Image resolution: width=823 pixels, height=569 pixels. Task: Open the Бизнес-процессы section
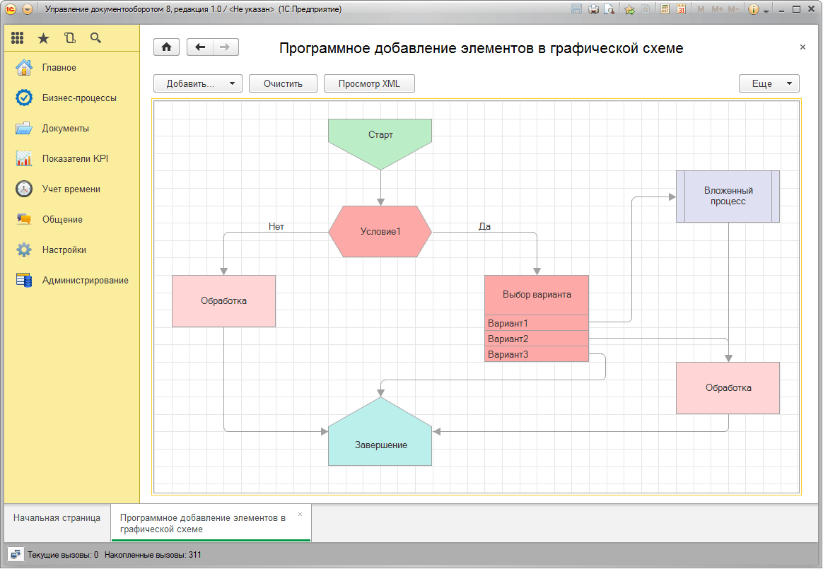click(78, 98)
